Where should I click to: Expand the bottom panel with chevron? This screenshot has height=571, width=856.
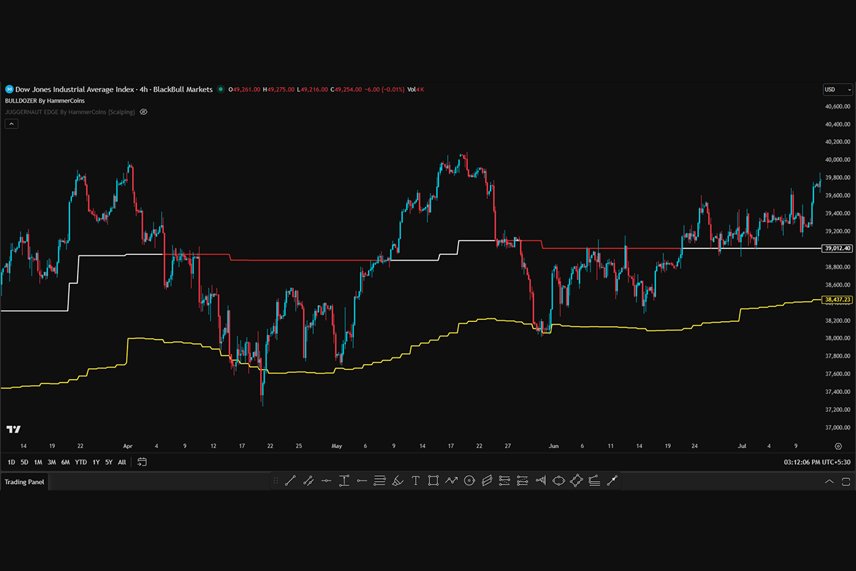tap(829, 482)
